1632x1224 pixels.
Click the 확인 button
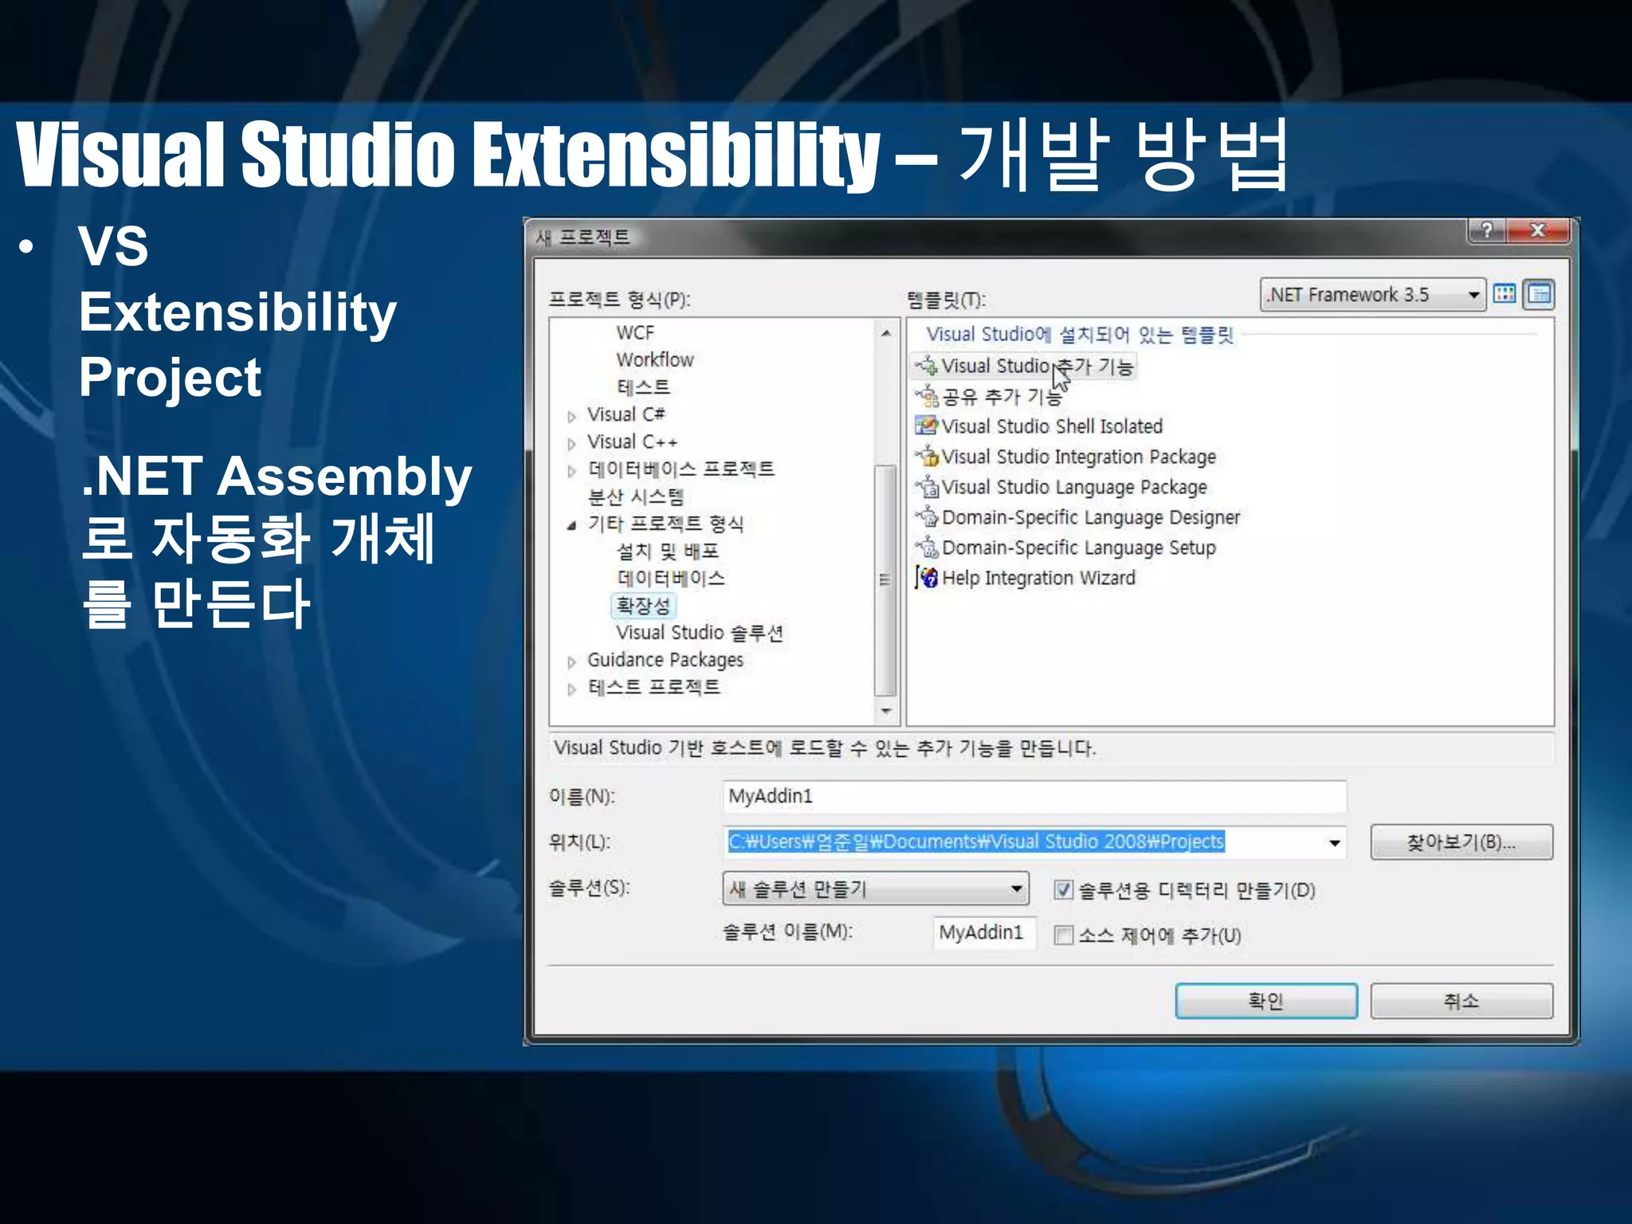(1266, 1001)
